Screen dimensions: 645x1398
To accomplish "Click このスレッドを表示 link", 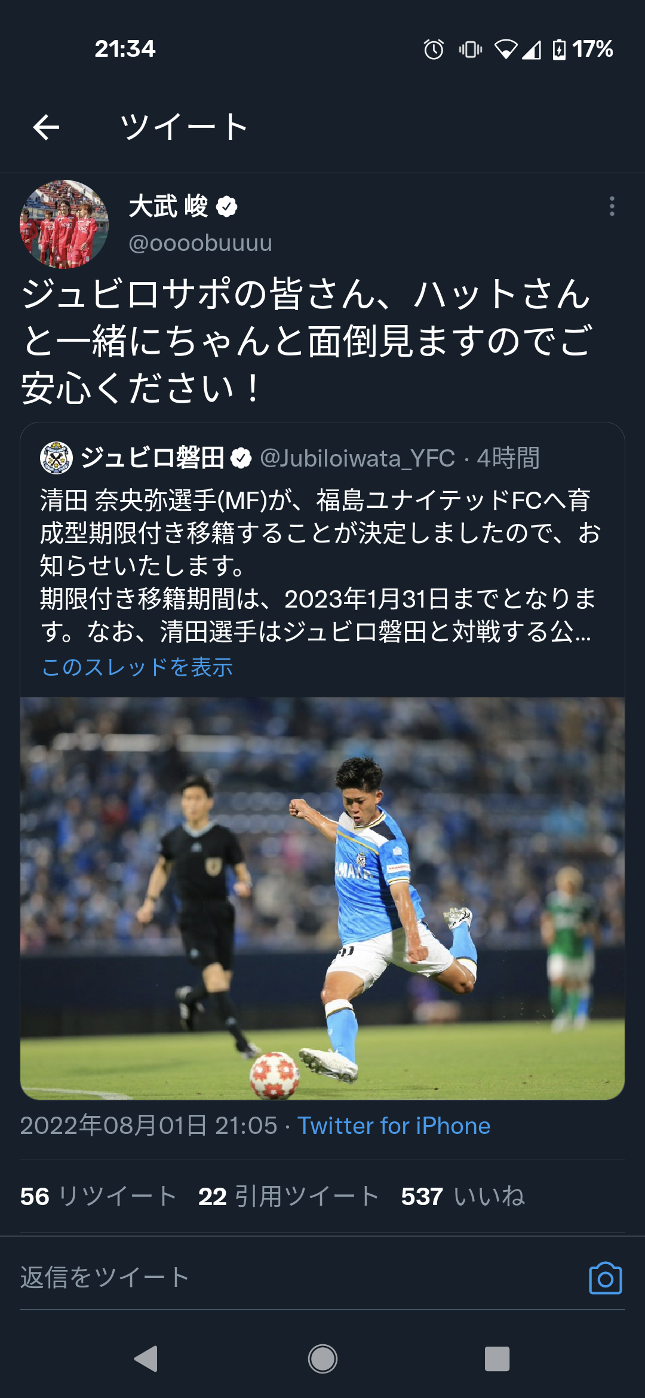I will [137, 667].
